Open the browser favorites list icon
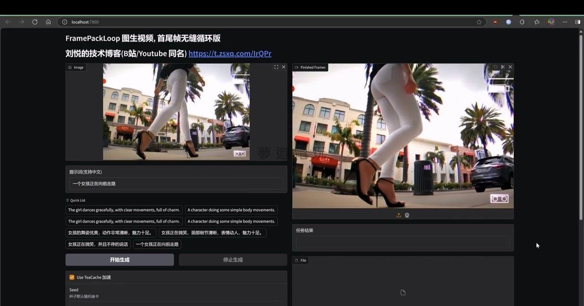This screenshot has width=584, height=306. click(x=537, y=22)
